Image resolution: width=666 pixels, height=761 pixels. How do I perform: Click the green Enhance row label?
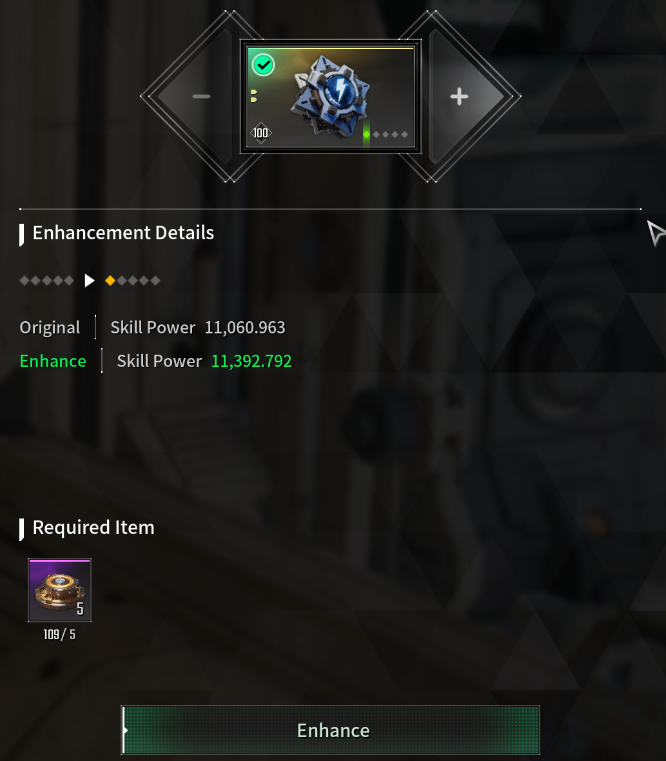tap(53, 361)
